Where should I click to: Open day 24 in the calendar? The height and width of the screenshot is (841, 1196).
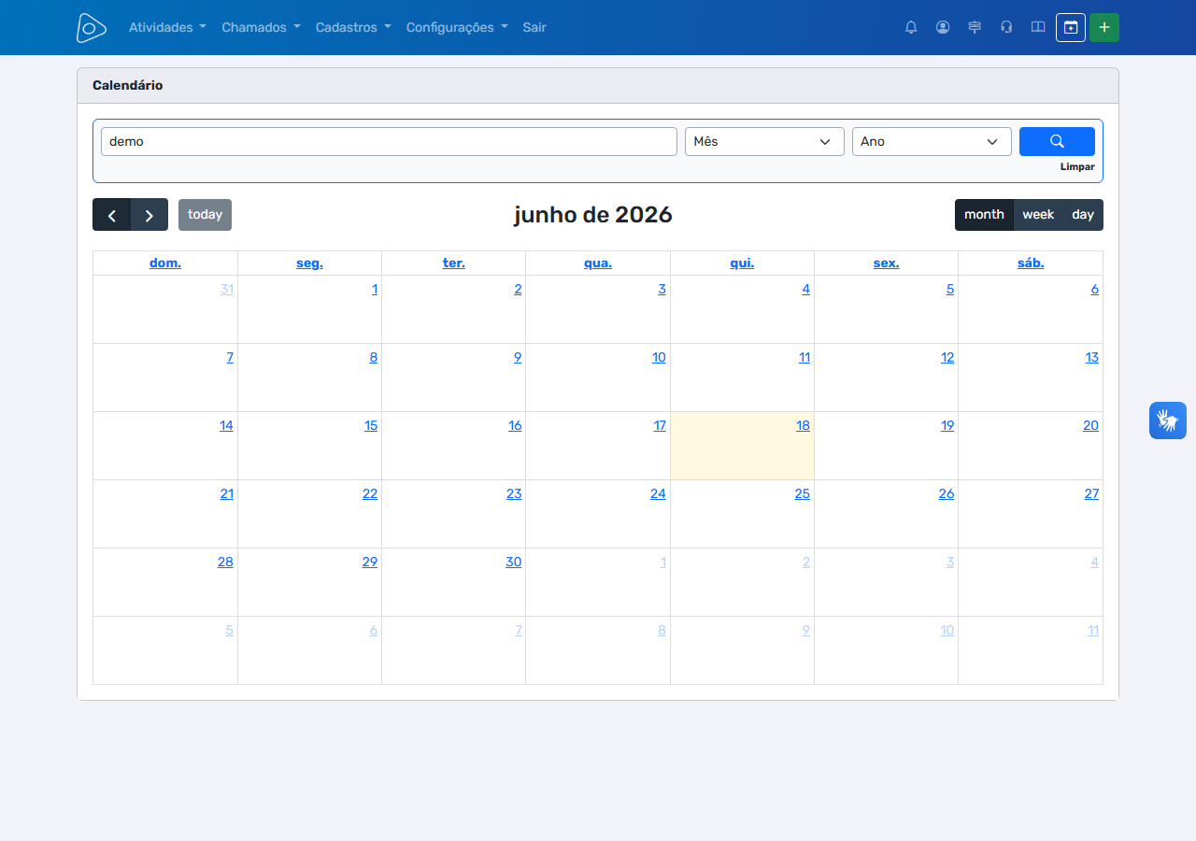point(658,494)
